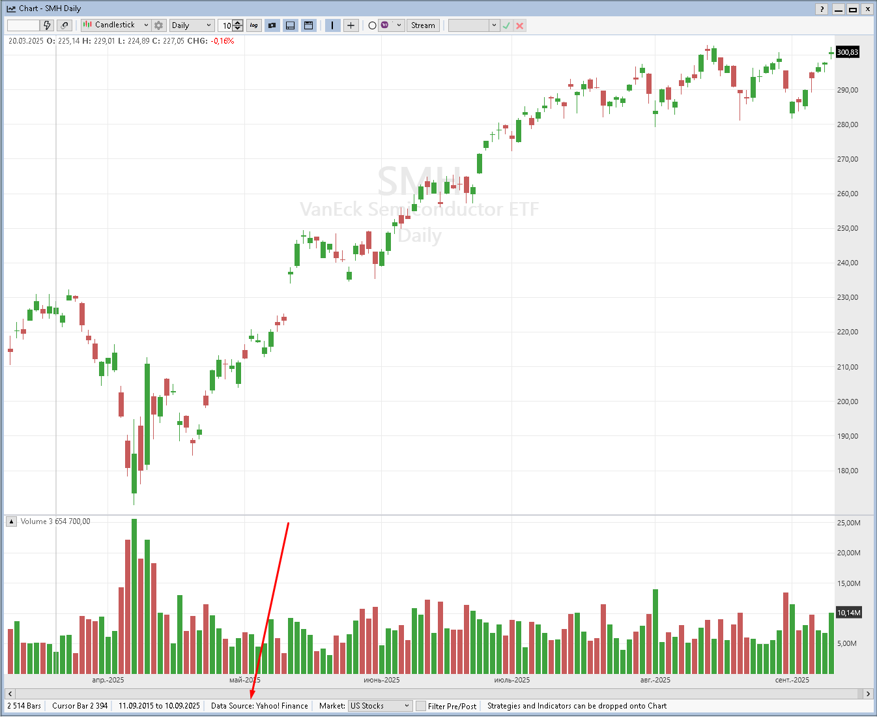
Task: Toggle the lower pane layout icon
Action: (x=291, y=25)
